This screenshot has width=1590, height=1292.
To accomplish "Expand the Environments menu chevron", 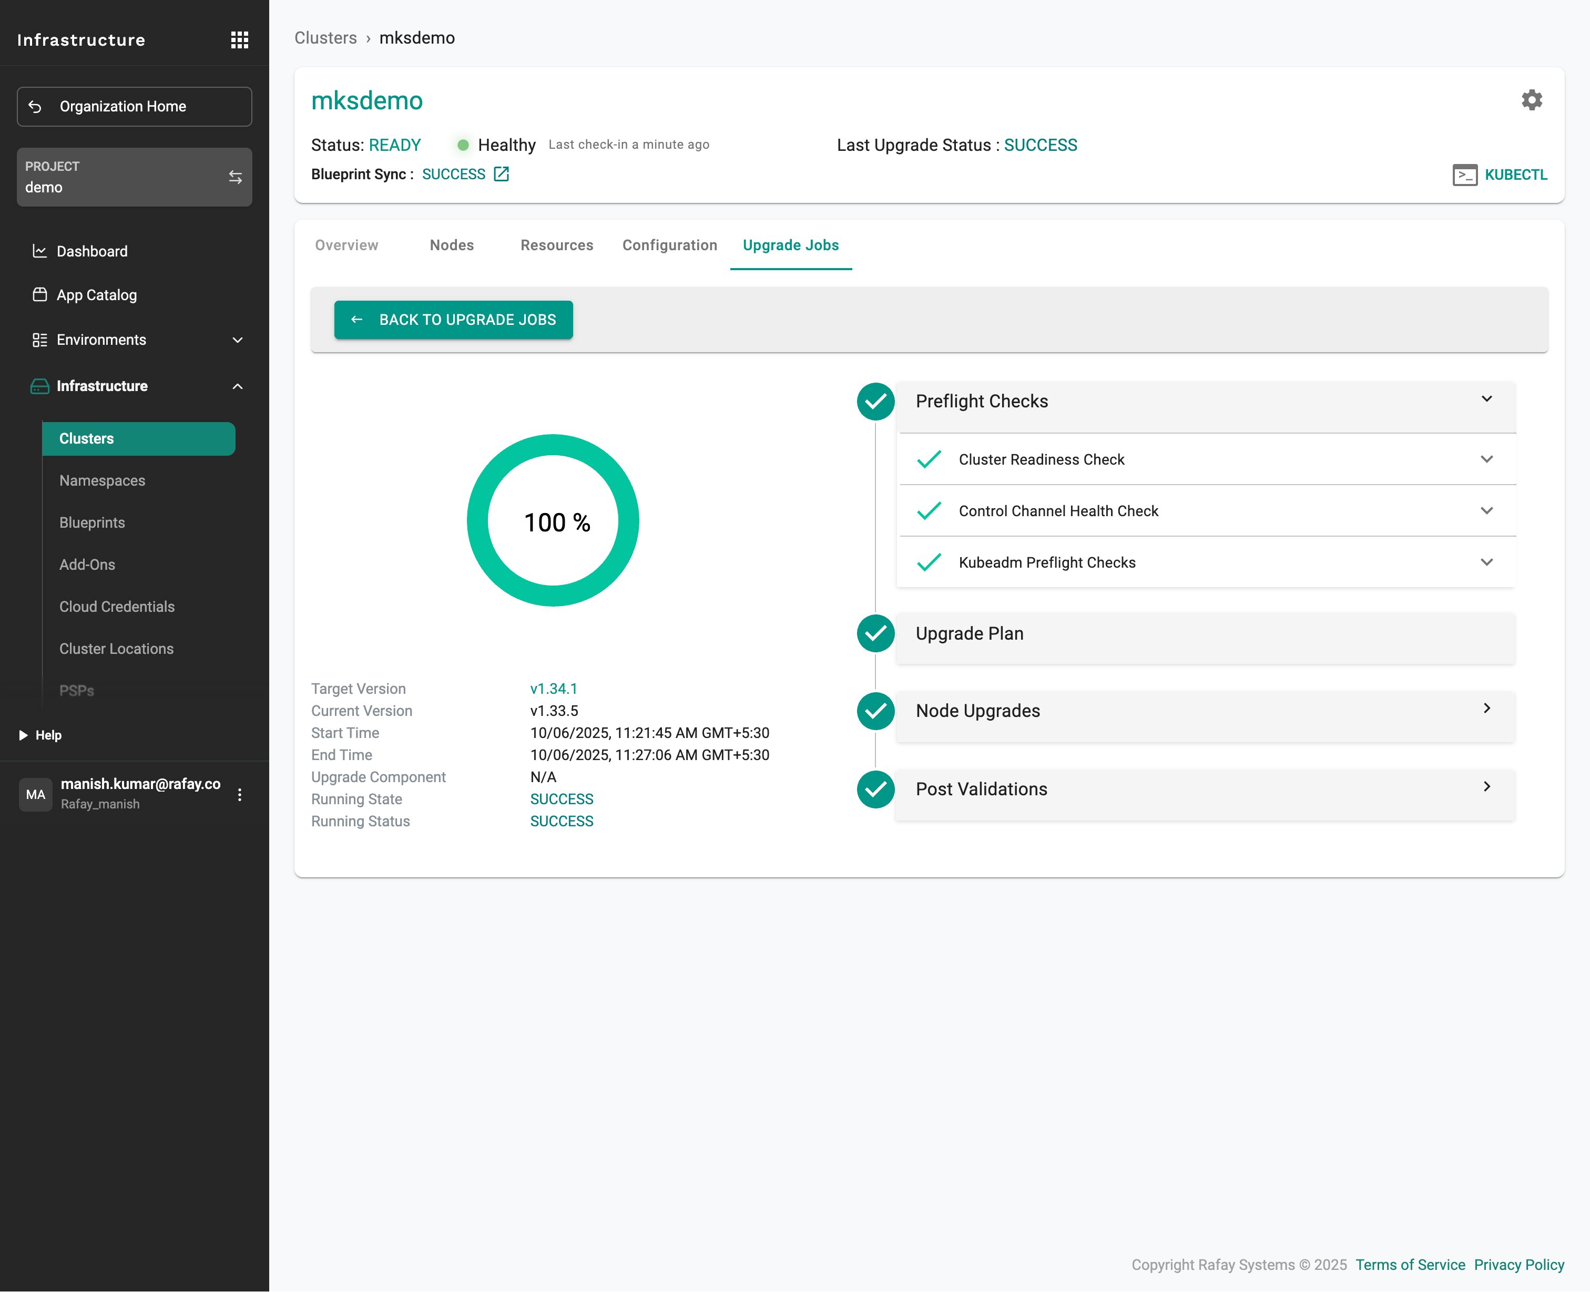I will click(238, 340).
